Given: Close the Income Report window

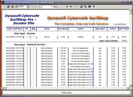Looking at the screenshot, I should point(131,2).
